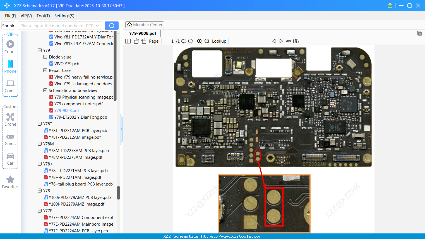Collapse the Schematic and boardview folder
Image resolution: width=425 pixels, height=239 pixels.
click(x=45, y=91)
